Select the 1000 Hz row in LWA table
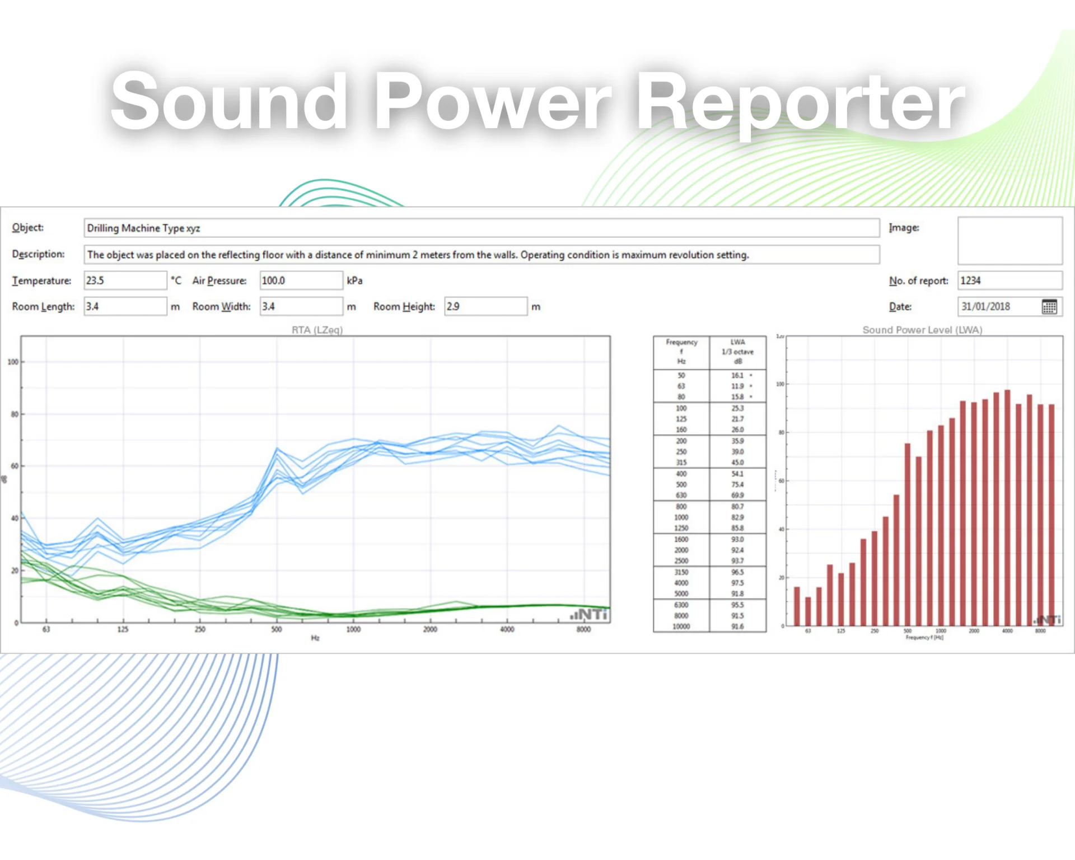The width and height of the screenshot is (1075, 860). click(681, 517)
